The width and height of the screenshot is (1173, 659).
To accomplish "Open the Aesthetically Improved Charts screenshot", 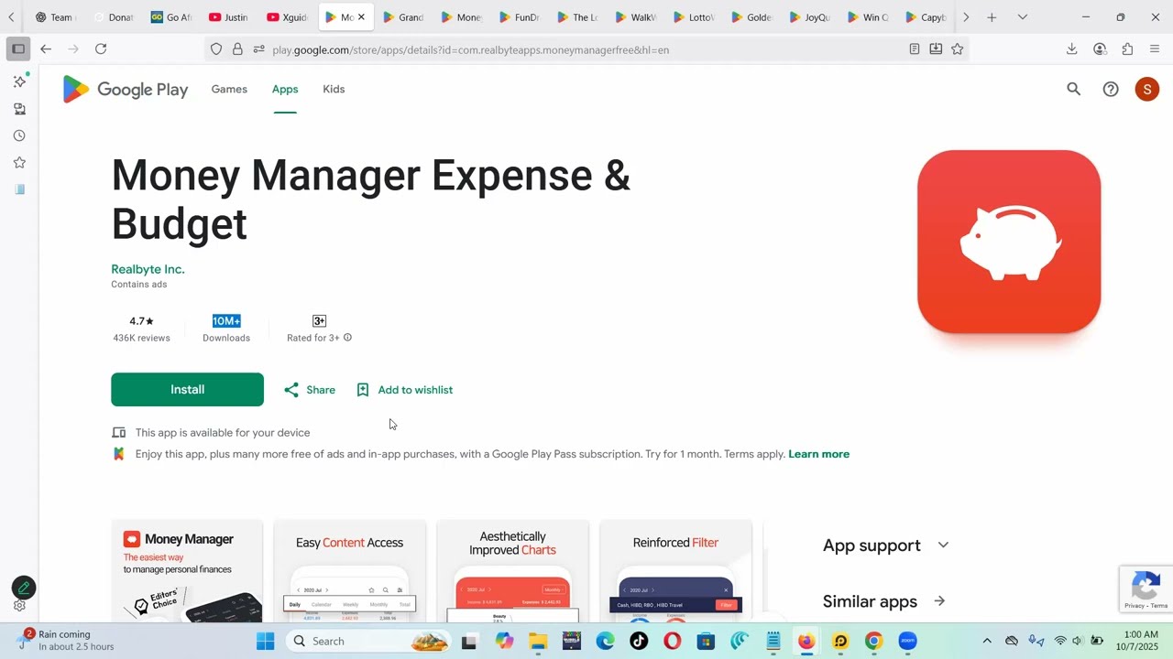I will pos(512,571).
